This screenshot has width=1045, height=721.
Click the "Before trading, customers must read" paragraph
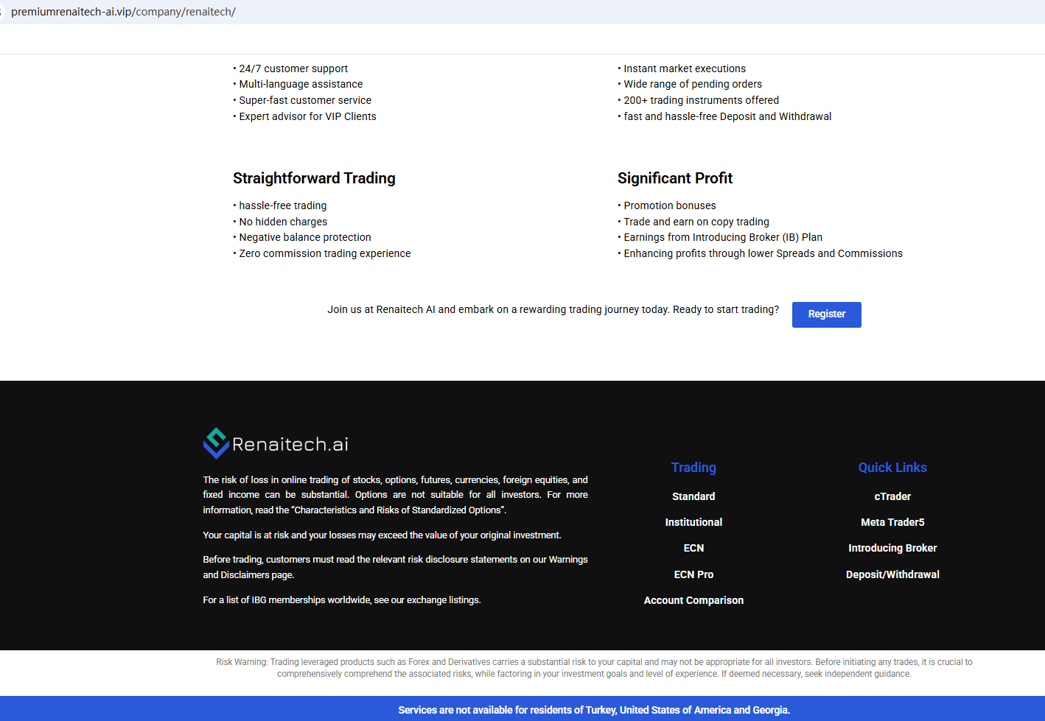pyautogui.click(x=395, y=567)
